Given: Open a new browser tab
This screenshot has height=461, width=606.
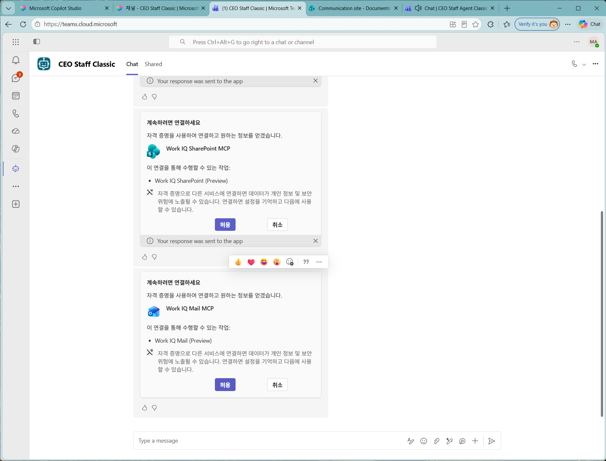Looking at the screenshot, I should (x=507, y=8).
